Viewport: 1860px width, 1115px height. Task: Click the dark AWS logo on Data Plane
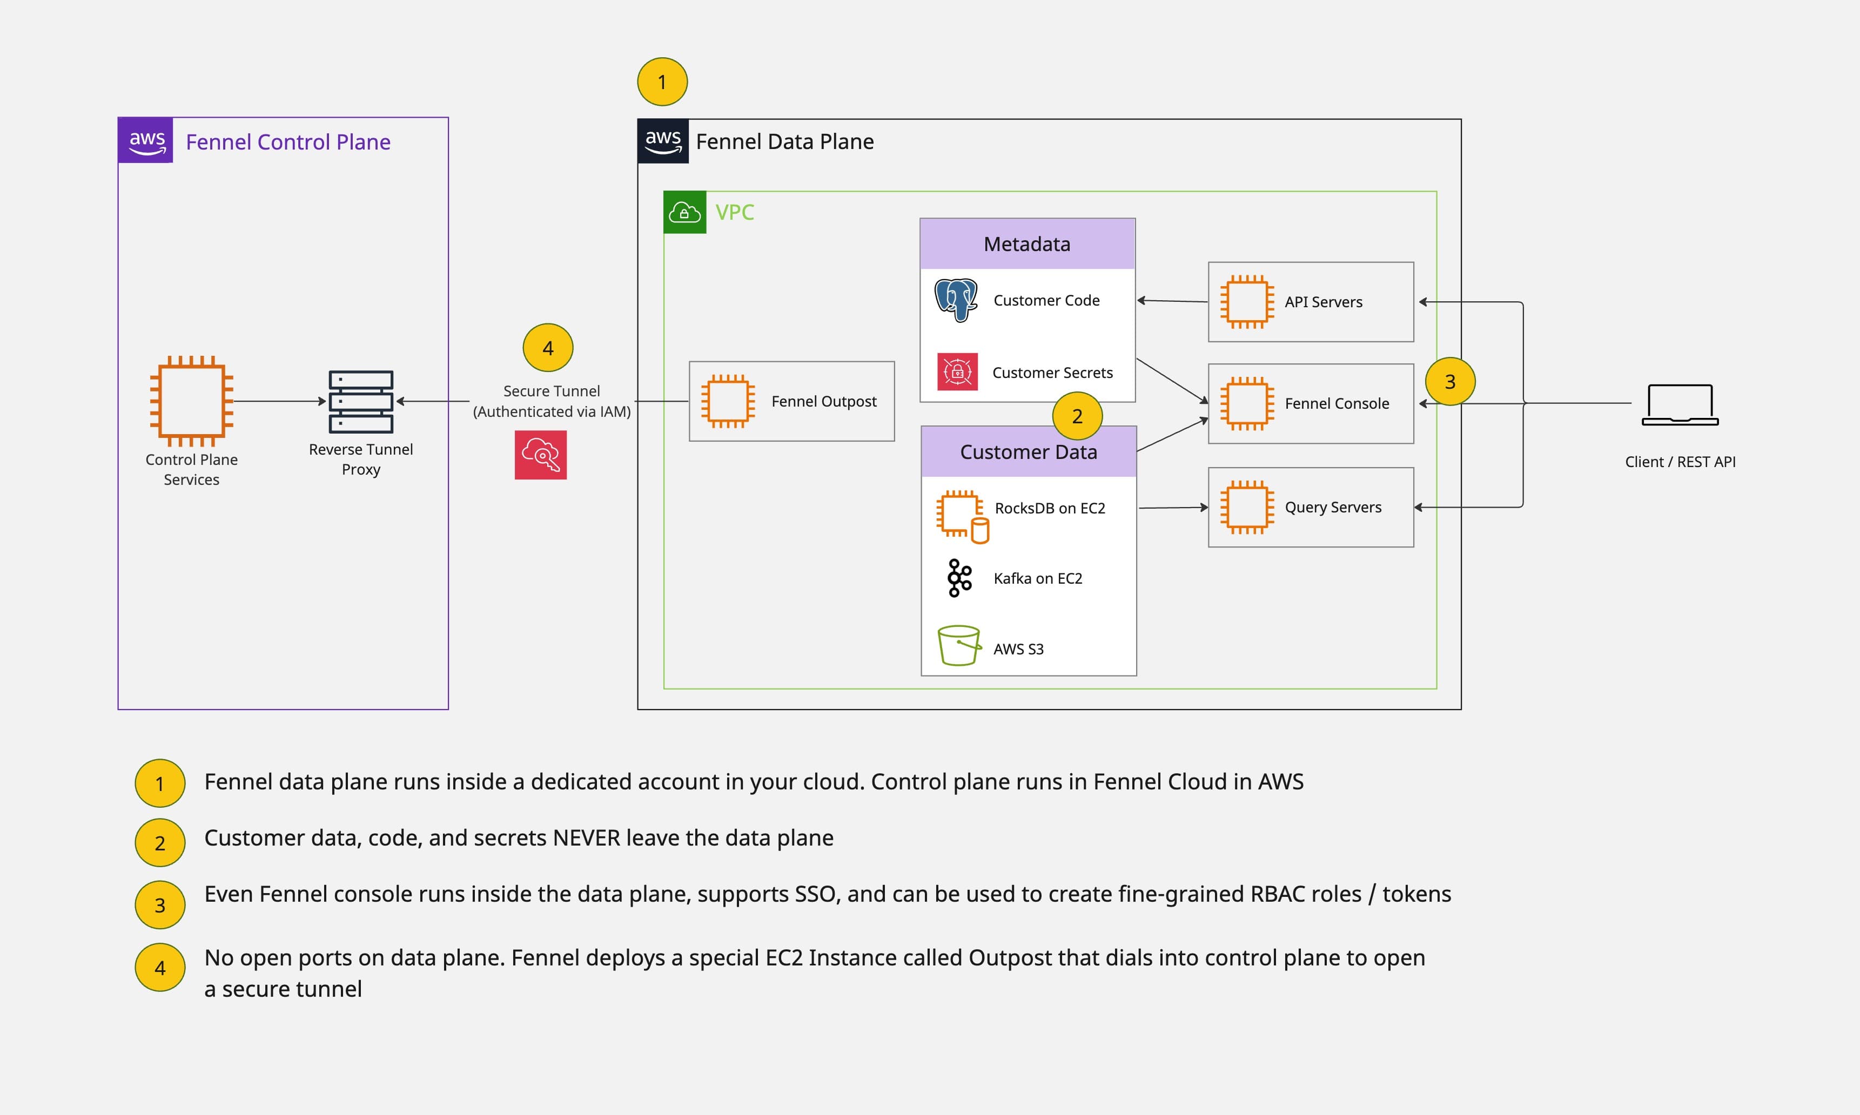663,141
